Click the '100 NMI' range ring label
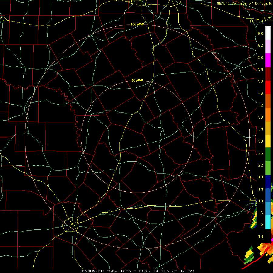Screen dimensions: 273x273 pos(137,24)
